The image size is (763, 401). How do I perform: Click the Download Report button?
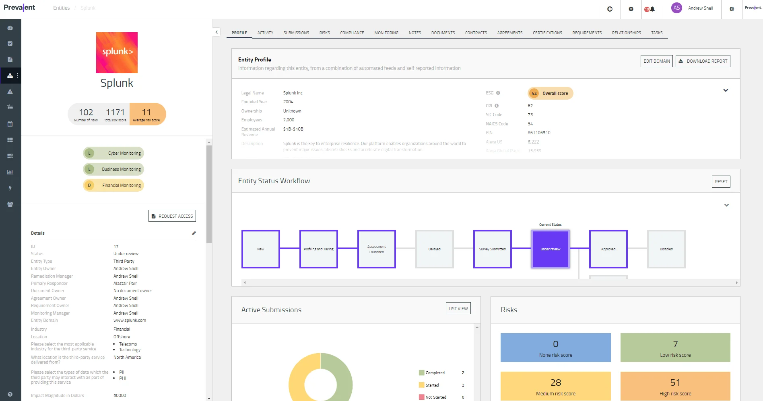[x=703, y=61]
